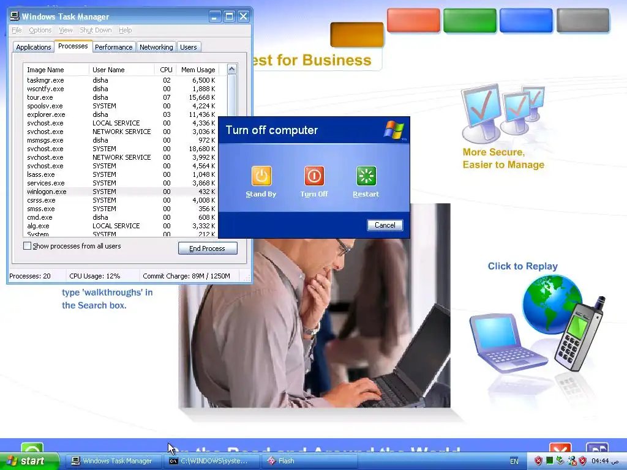627x470 pixels.
Task: Click the CPU Usage: 12% status text
Action: tap(94, 276)
